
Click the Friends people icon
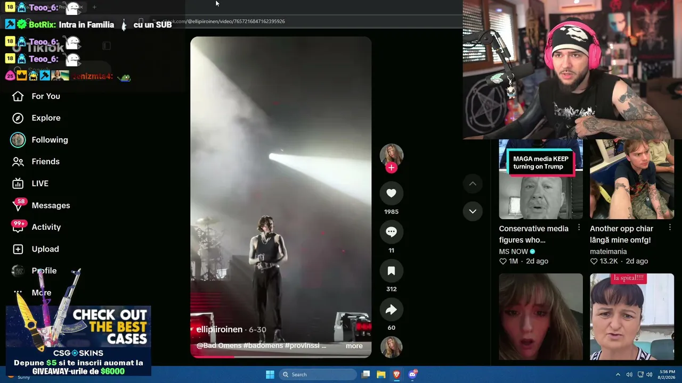pos(18,162)
